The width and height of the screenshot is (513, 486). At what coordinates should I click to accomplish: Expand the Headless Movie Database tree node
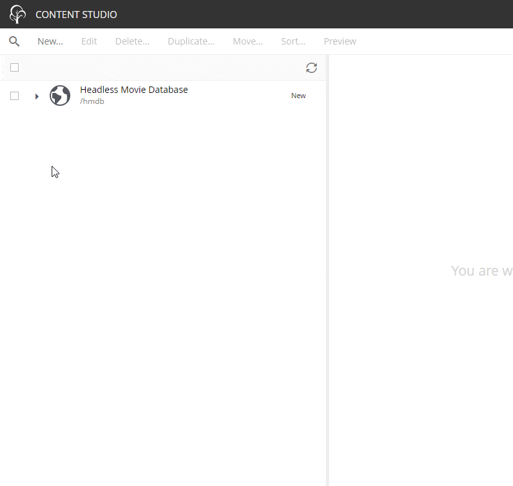point(37,96)
